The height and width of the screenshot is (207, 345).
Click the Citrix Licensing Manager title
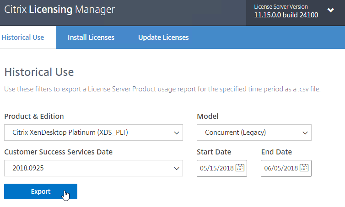point(59,10)
